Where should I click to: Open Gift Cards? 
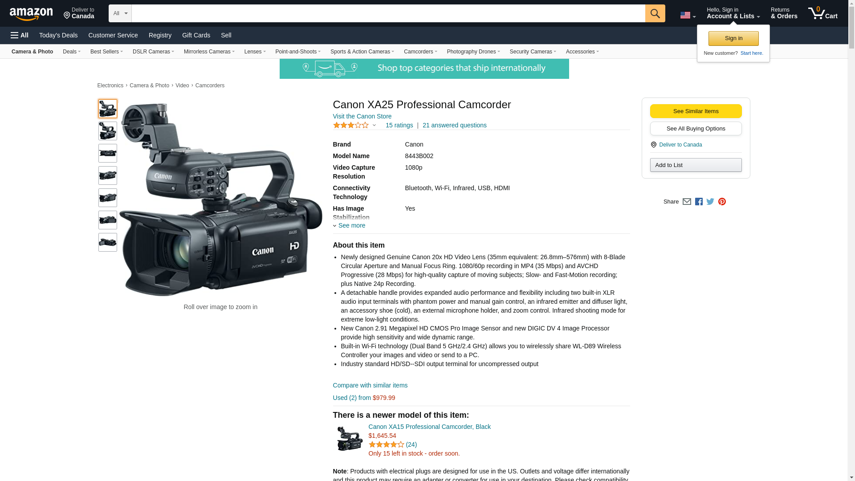pyautogui.click(x=196, y=35)
